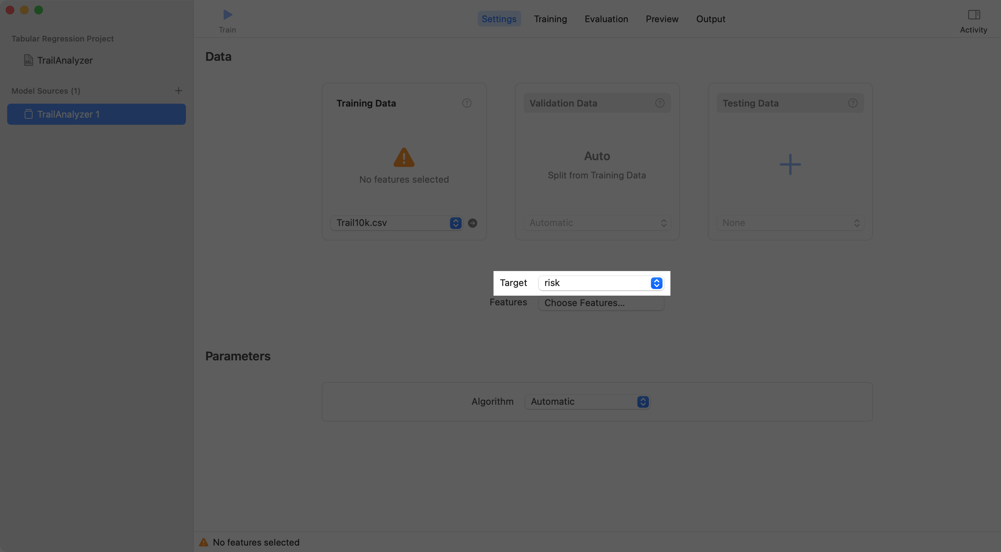This screenshot has width=1001, height=552.
Task: Switch to the Training tab
Action: [x=550, y=19]
